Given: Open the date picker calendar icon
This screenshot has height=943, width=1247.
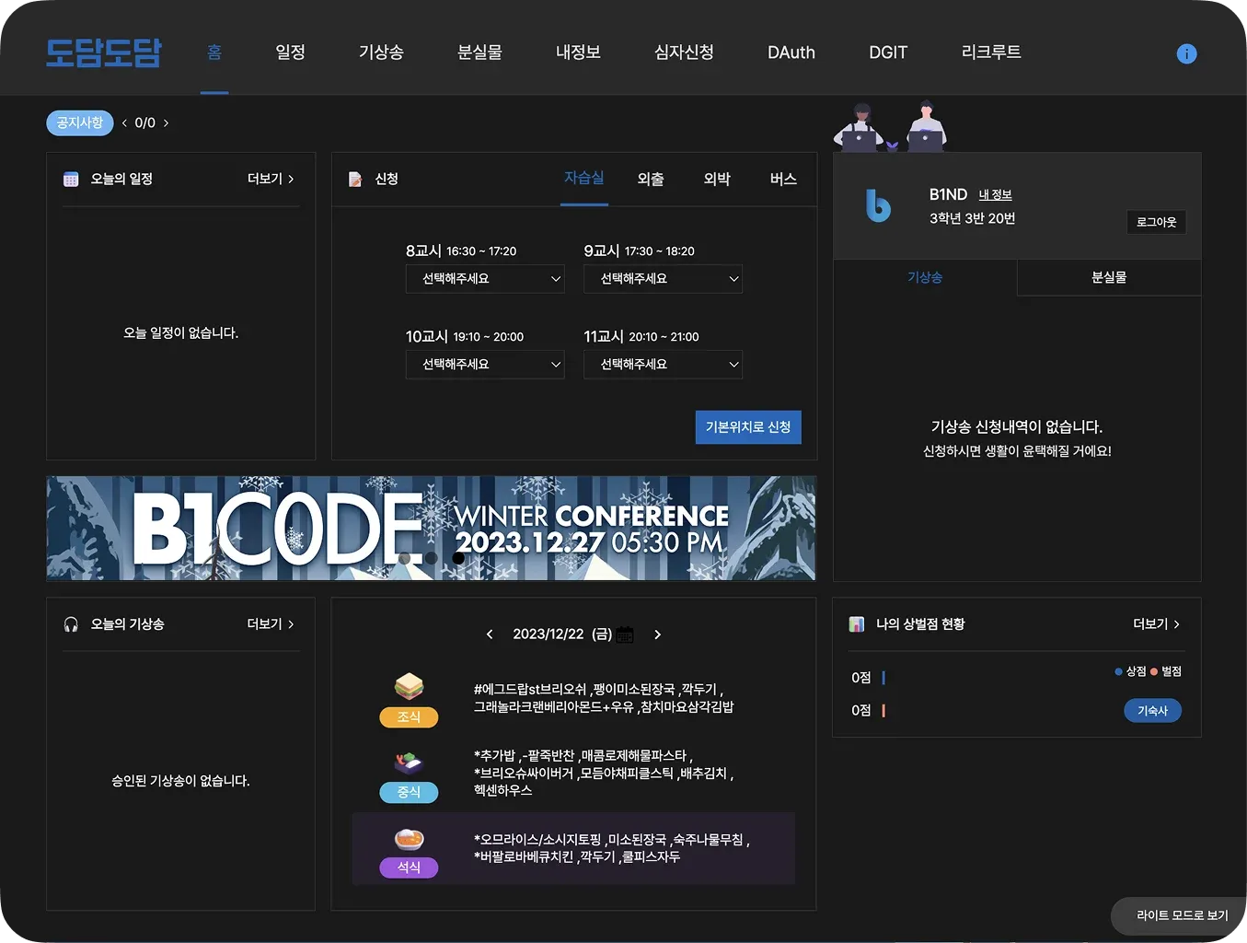Looking at the screenshot, I should coord(626,634).
